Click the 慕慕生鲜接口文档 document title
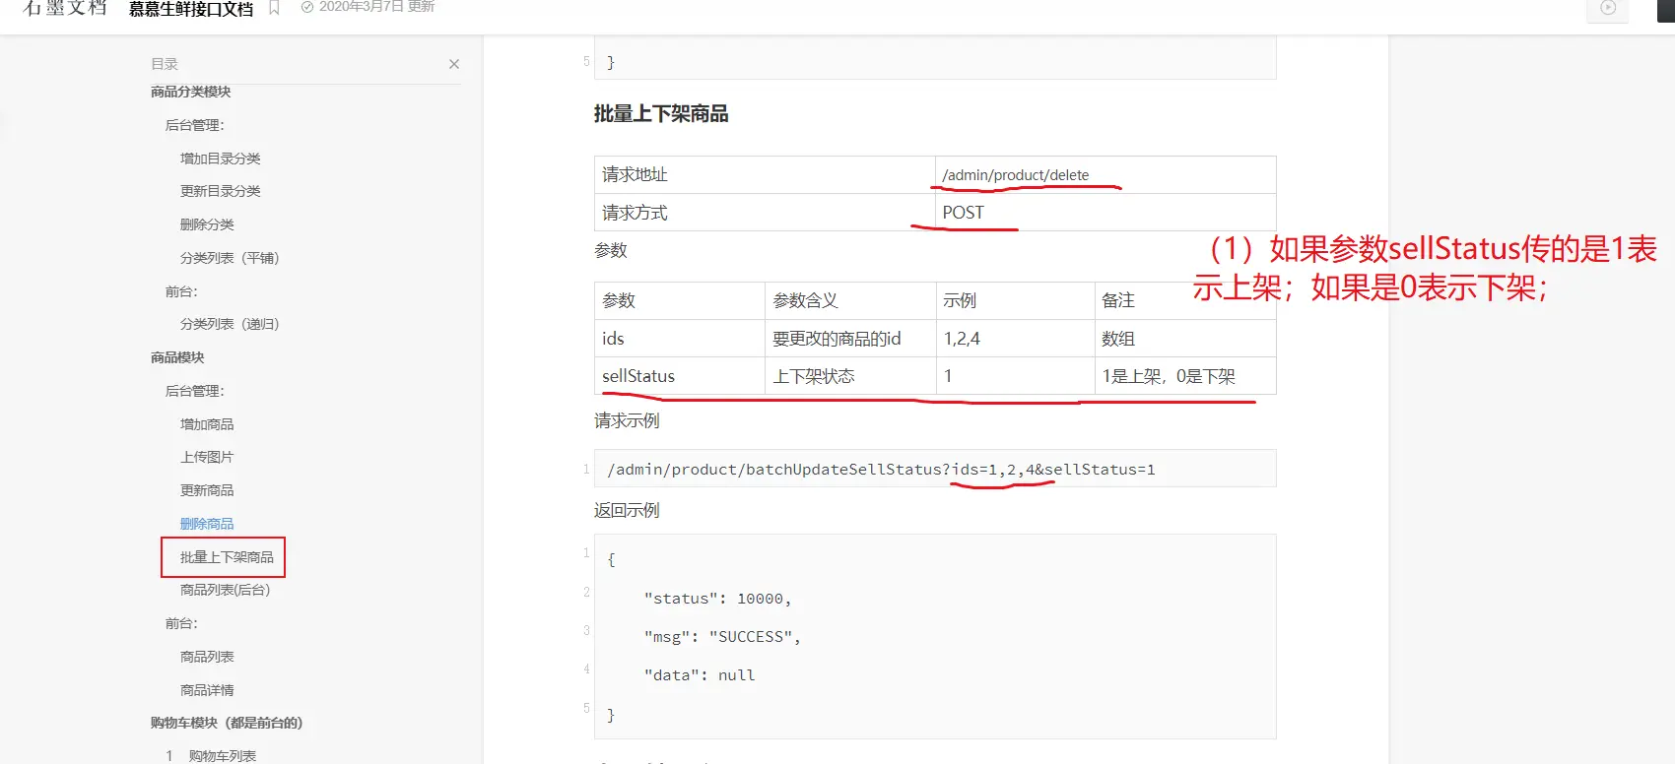The image size is (1675, 764). (191, 9)
